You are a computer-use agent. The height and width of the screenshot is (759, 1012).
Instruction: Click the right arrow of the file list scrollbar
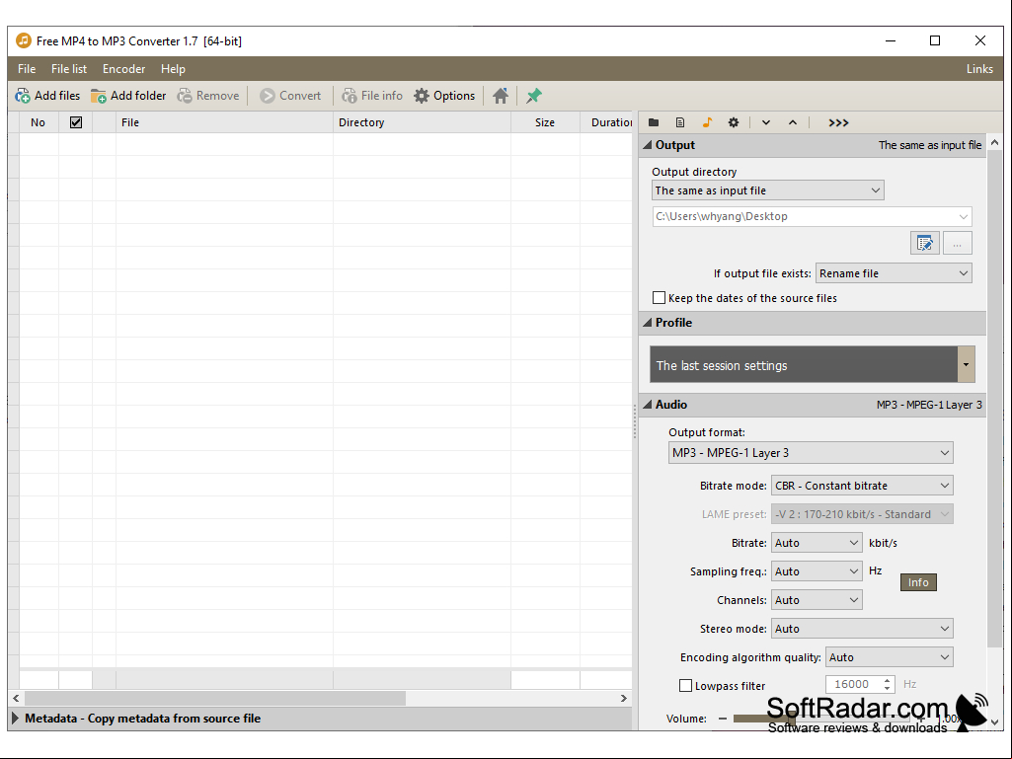coord(623,699)
